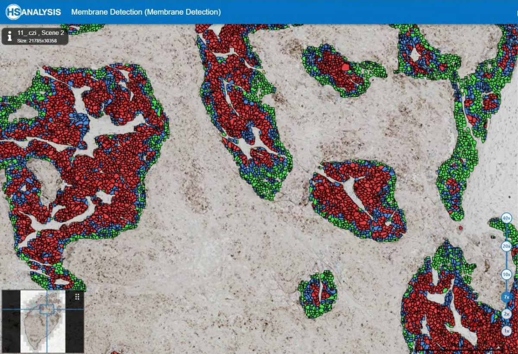Switch magnification to 10x
Viewport: 518px width, 354px height.
[x=506, y=274]
